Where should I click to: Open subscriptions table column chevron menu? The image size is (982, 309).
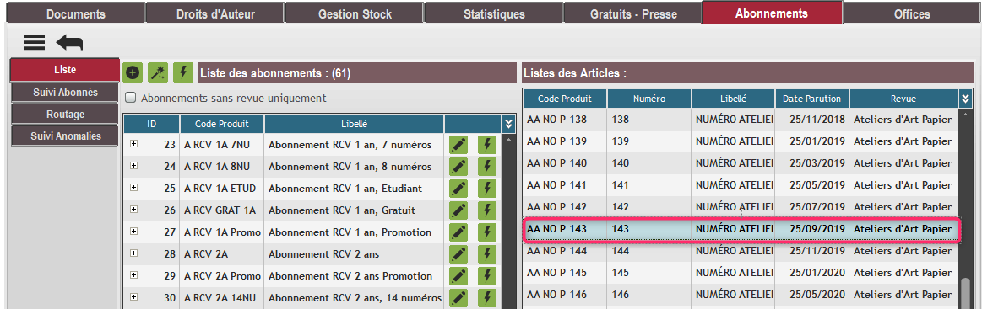pos(508,124)
